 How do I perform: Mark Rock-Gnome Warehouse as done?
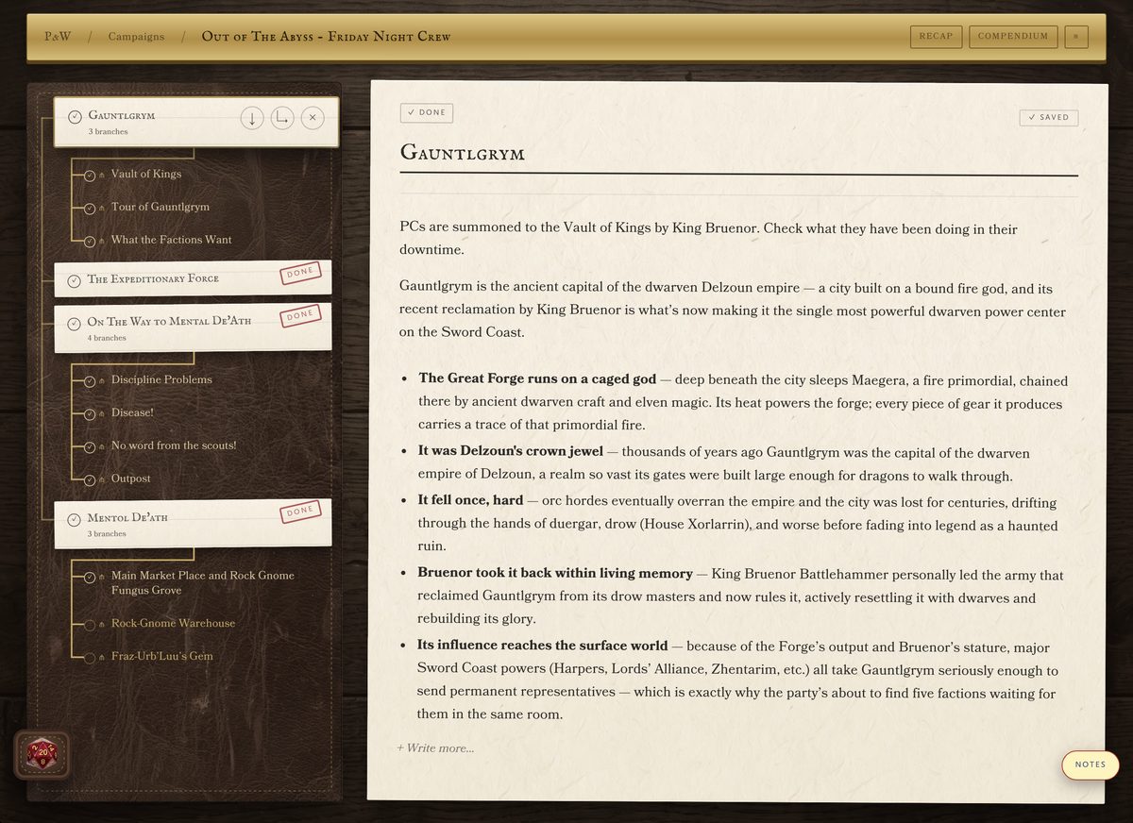click(x=90, y=625)
